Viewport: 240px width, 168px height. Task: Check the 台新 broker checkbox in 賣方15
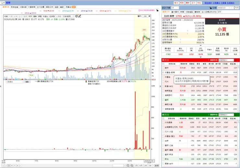coord(163,141)
